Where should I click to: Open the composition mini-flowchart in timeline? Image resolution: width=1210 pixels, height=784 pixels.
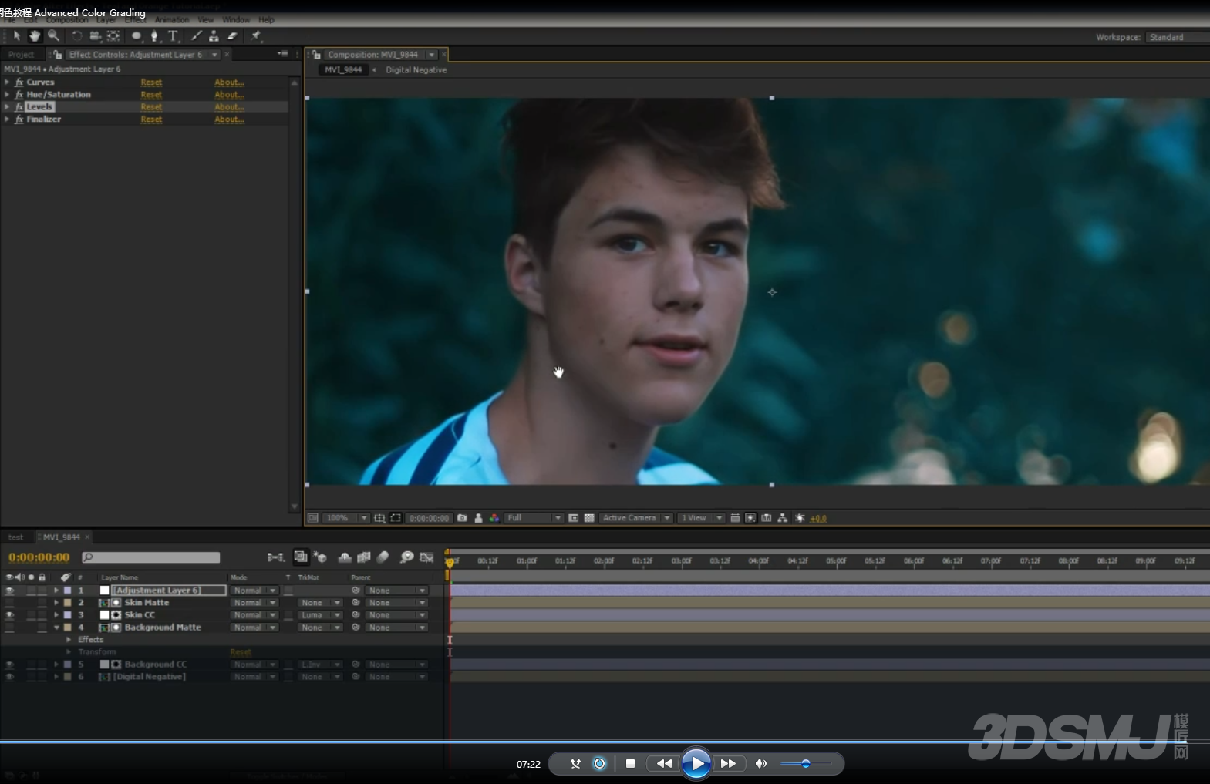(x=275, y=557)
